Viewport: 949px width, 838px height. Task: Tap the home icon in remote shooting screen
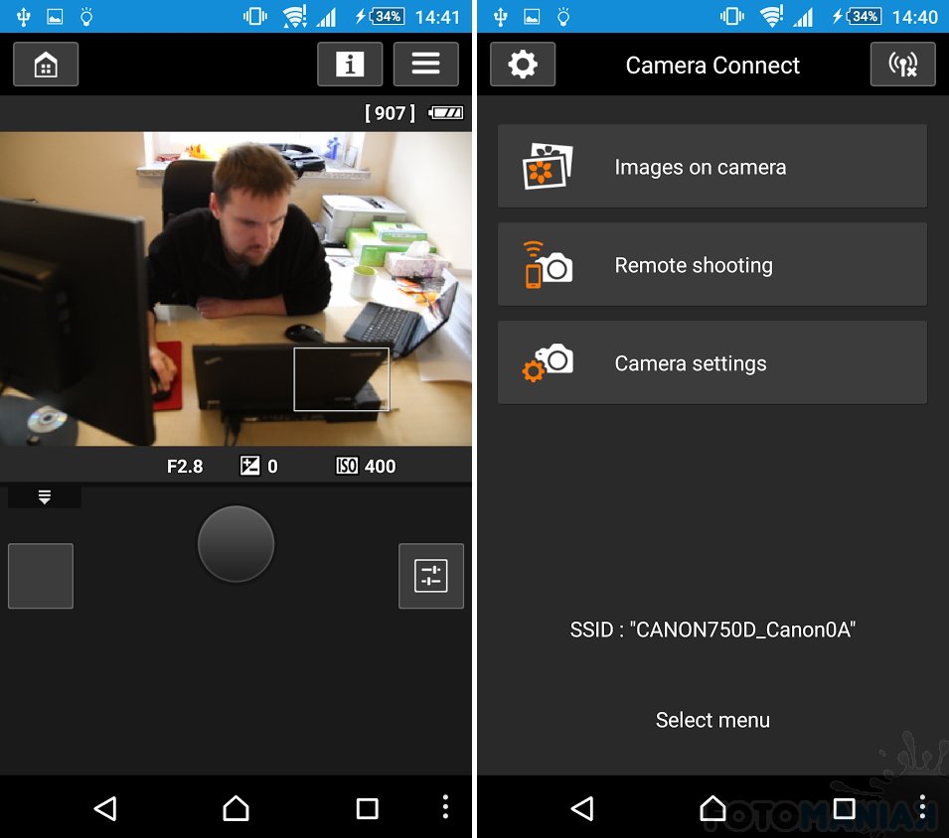46,66
